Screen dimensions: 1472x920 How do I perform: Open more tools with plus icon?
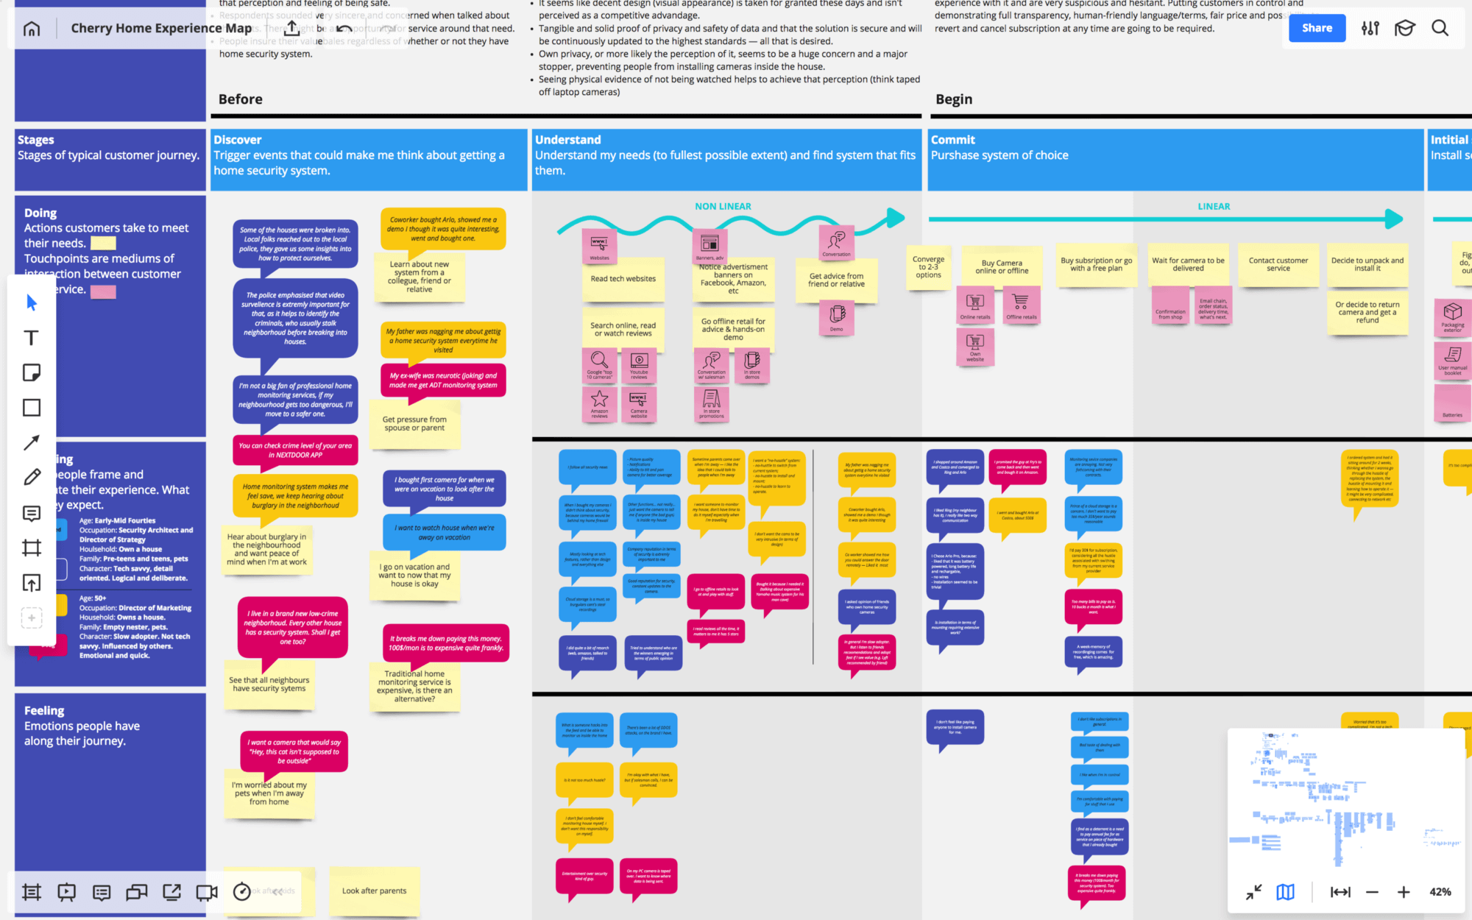32,618
